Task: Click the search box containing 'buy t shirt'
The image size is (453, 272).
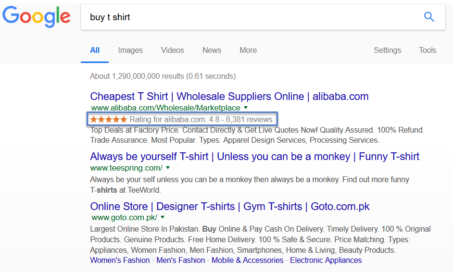Action: pyautogui.click(x=263, y=17)
